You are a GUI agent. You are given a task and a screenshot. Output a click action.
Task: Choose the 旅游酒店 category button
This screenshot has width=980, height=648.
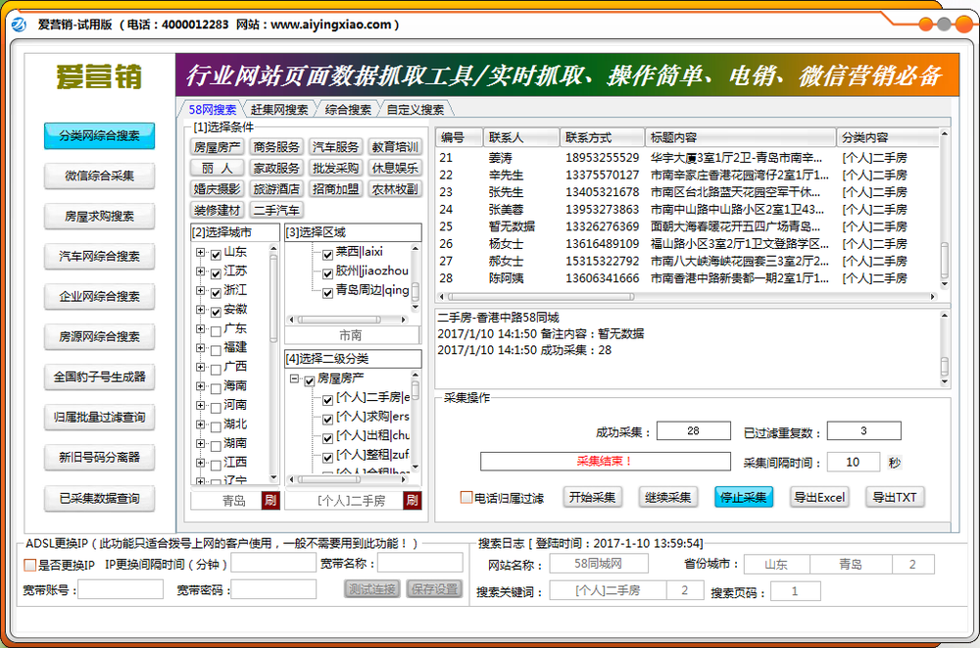point(276,189)
